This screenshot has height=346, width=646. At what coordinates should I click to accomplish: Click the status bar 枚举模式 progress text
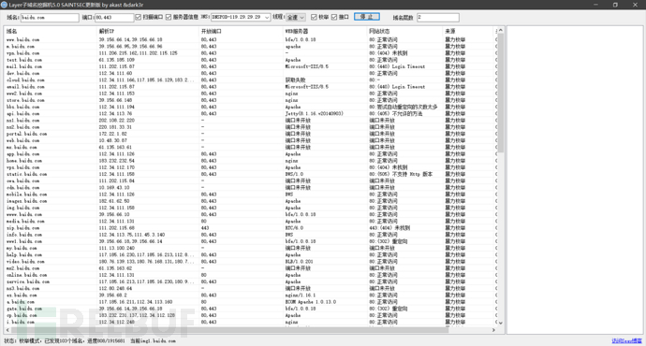tap(90, 340)
